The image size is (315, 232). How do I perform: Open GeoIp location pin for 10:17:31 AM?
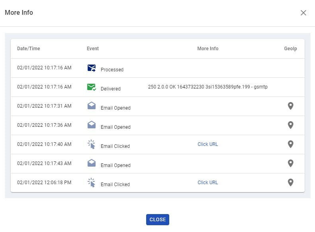(x=291, y=106)
